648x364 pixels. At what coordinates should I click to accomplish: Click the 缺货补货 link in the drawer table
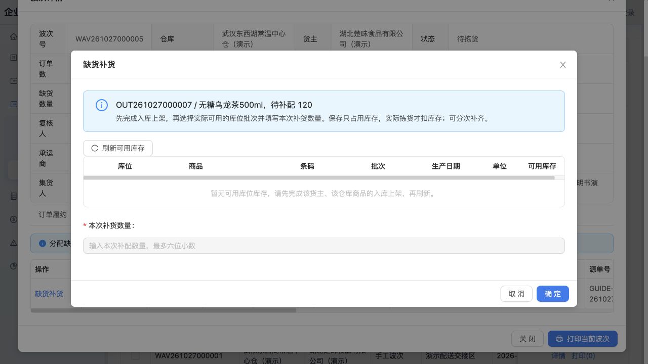tap(49, 294)
